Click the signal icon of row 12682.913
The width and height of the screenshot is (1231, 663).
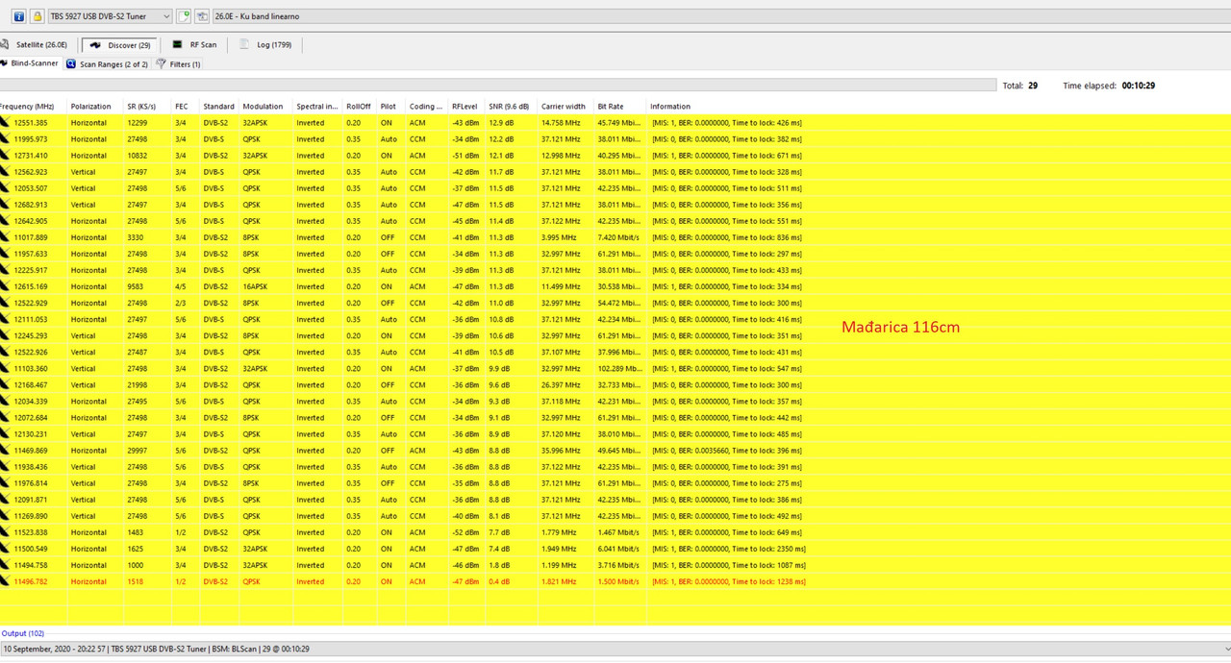(x=5, y=205)
